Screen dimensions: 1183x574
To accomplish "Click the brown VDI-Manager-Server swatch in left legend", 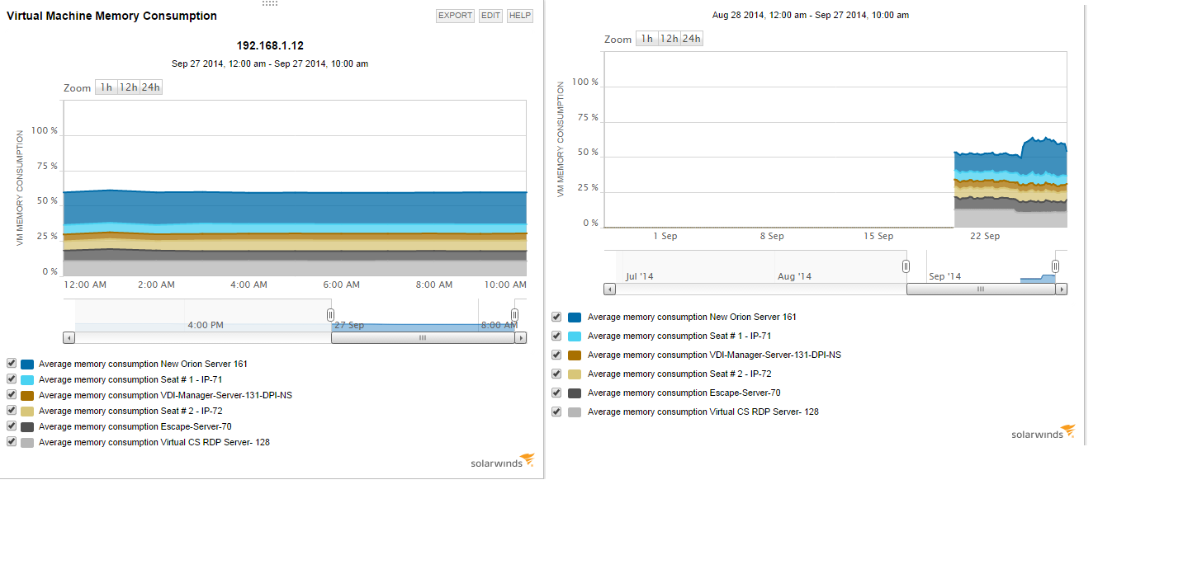I will pyautogui.click(x=27, y=396).
